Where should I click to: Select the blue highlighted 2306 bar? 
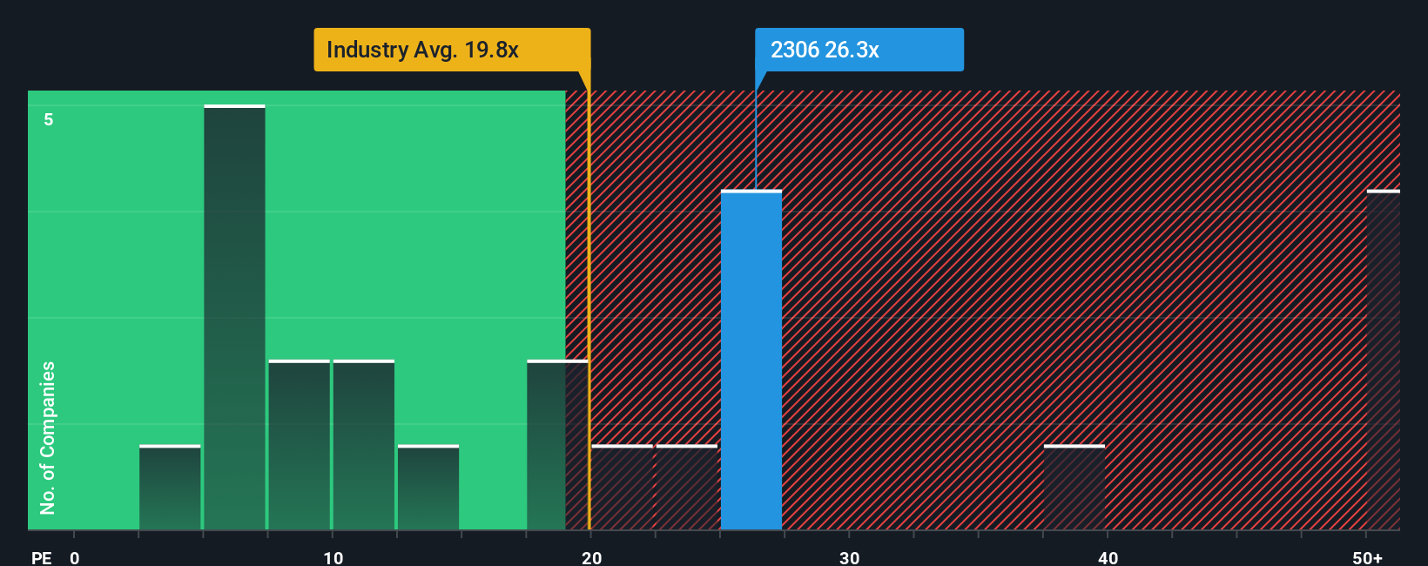(x=751, y=360)
